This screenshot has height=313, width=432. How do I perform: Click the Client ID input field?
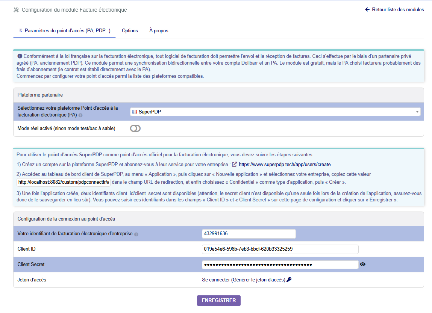[280, 249]
